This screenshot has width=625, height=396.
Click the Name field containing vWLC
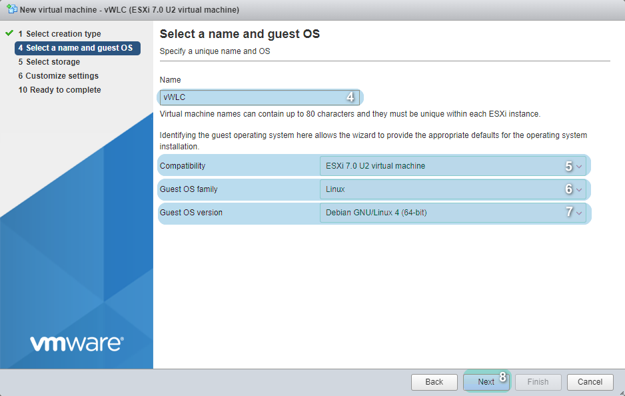click(x=259, y=97)
